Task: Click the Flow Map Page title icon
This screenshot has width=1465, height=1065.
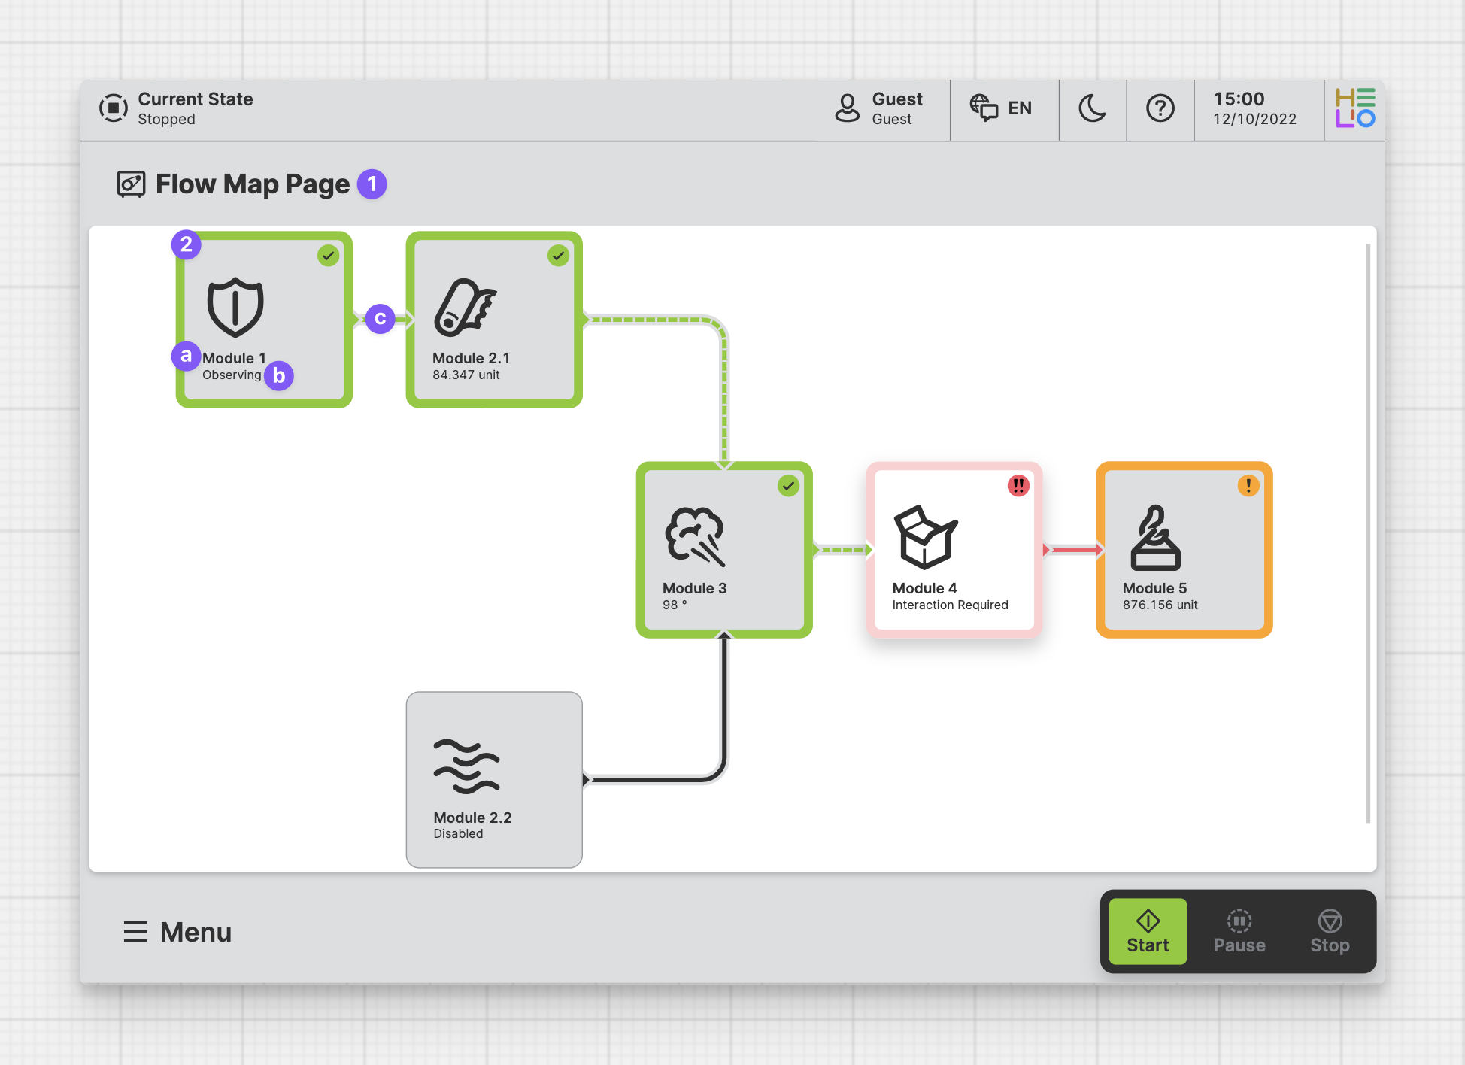Action: point(131,184)
